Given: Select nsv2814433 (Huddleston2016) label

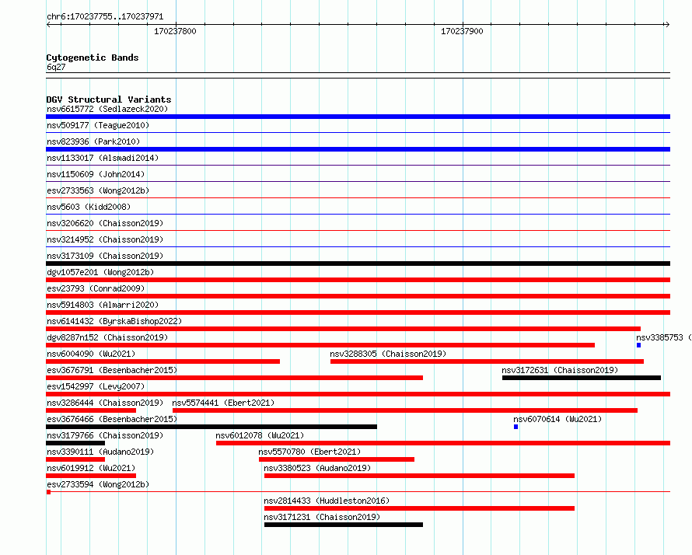Looking at the screenshot, I should [x=327, y=501].
